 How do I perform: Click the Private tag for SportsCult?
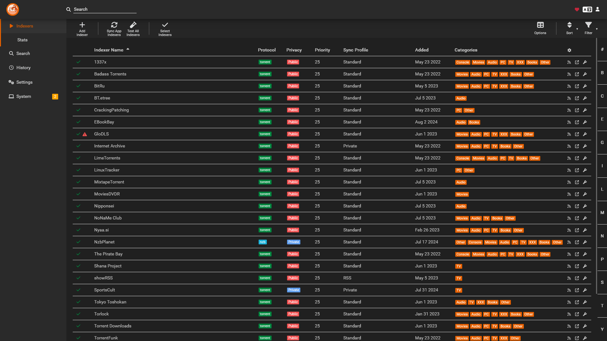(x=294, y=290)
